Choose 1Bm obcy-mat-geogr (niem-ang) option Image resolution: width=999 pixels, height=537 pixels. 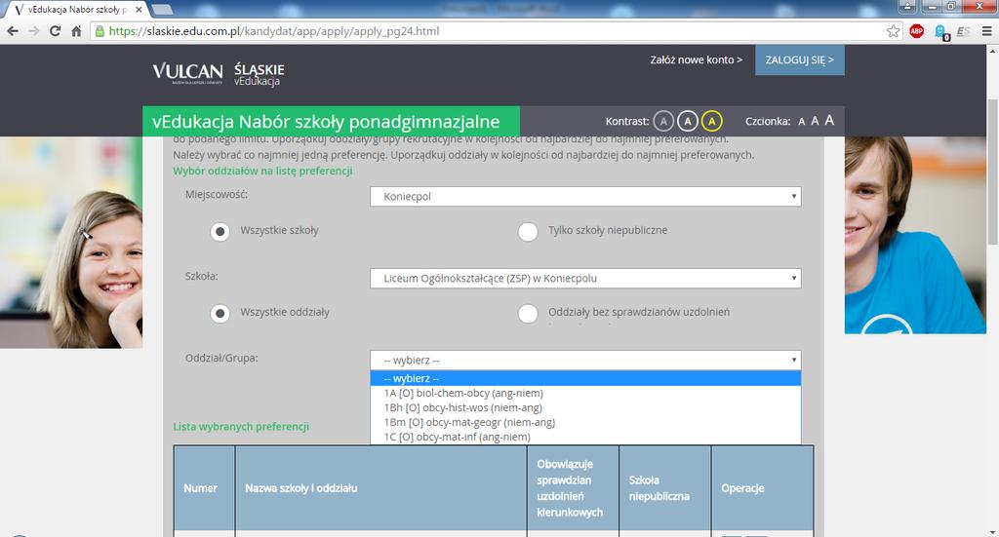click(585, 422)
